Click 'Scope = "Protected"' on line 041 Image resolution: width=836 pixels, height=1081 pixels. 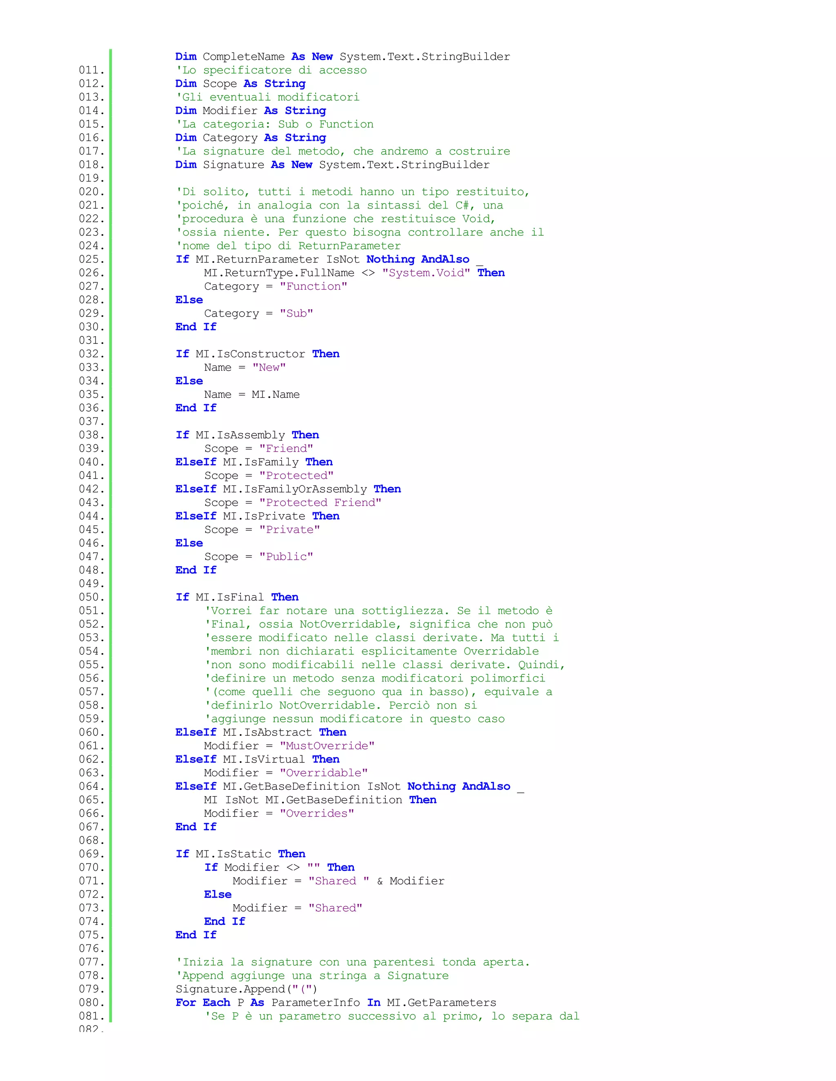pos(269,476)
